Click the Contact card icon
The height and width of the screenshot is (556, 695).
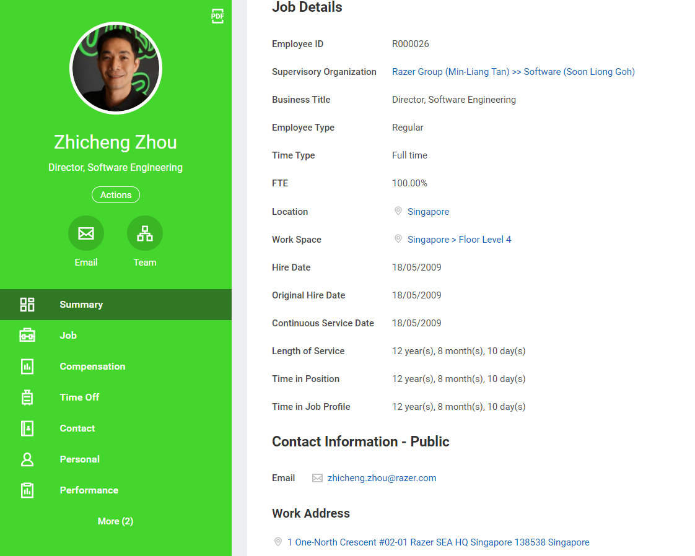pos(27,428)
